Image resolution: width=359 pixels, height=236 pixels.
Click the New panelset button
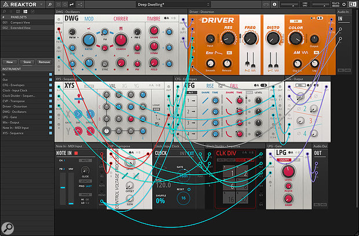10,62
